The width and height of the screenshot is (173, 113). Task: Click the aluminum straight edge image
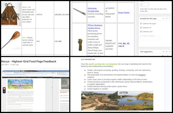pyautogui.click(x=79, y=12)
